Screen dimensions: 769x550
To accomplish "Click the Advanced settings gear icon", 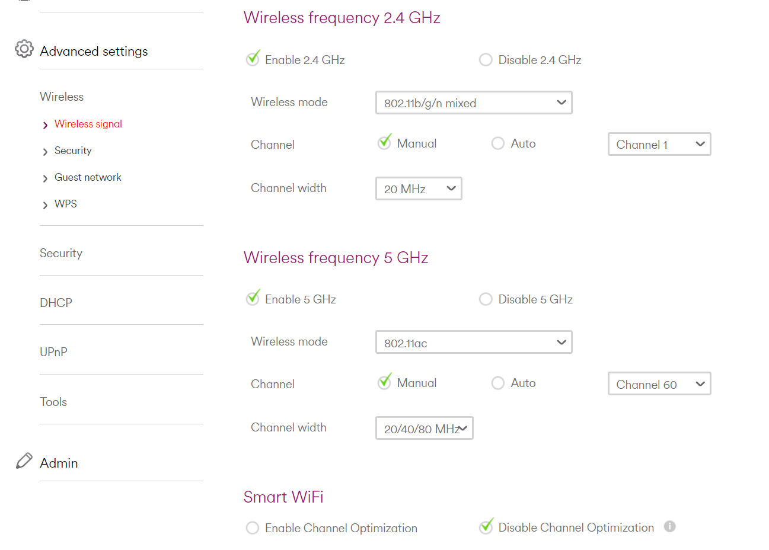I will pyautogui.click(x=24, y=50).
